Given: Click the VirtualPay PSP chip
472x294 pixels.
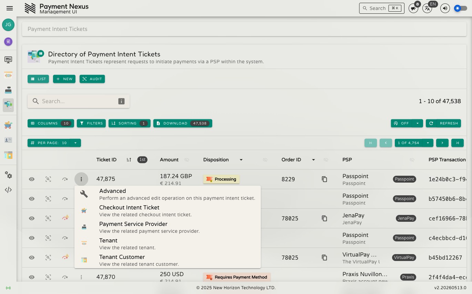Looking at the screenshot, I should coord(404,258).
